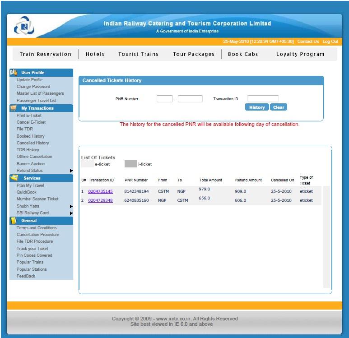Click the User Profile section icon
349x338 pixels.
[14, 72]
